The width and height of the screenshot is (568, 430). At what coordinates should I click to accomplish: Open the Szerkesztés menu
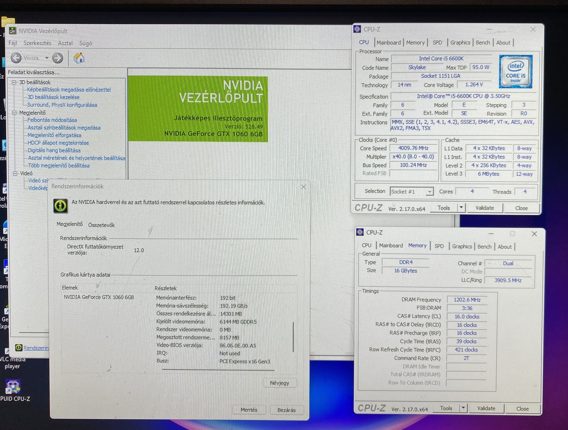pyautogui.click(x=37, y=43)
